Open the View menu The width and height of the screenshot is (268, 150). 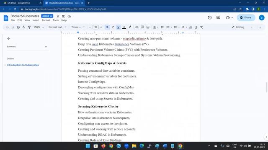pyautogui.click(x=27, y=20)
